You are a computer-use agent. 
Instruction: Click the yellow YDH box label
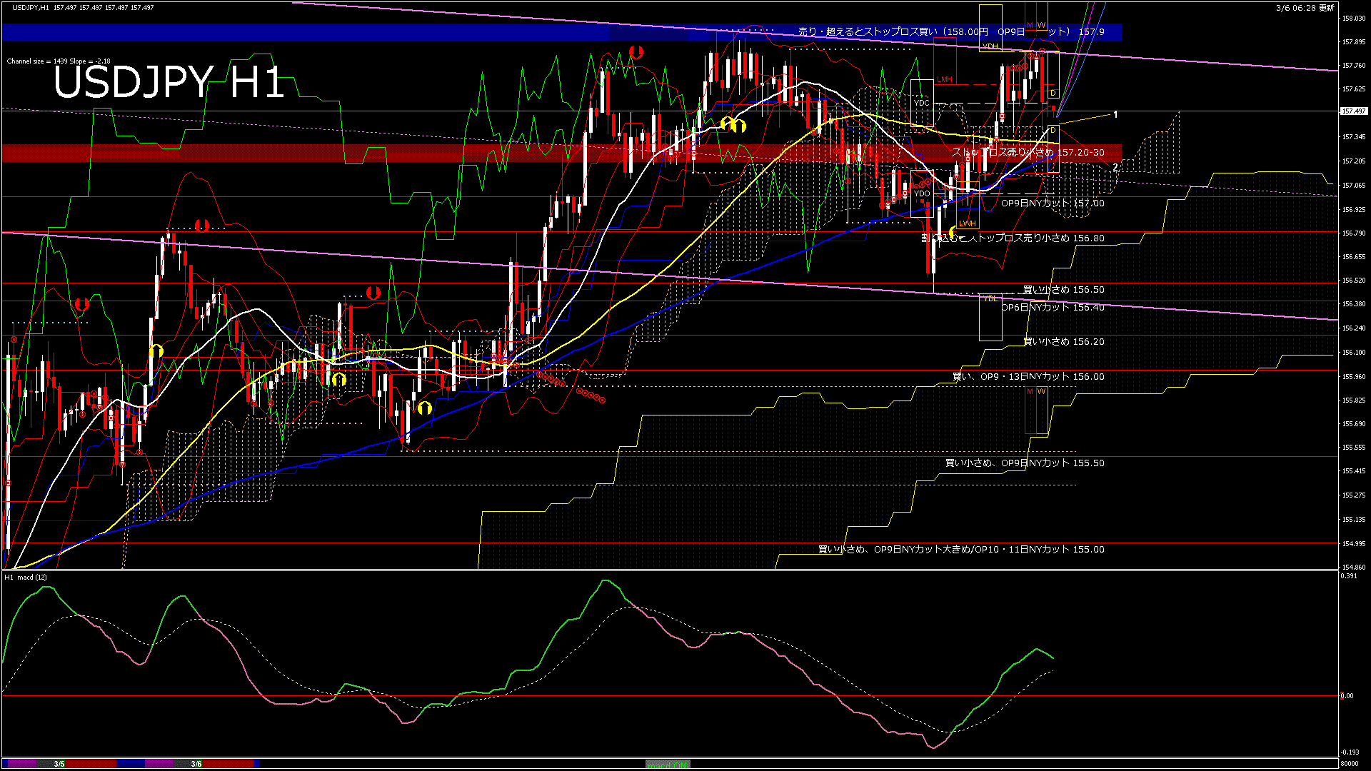(x=990, y=46)
